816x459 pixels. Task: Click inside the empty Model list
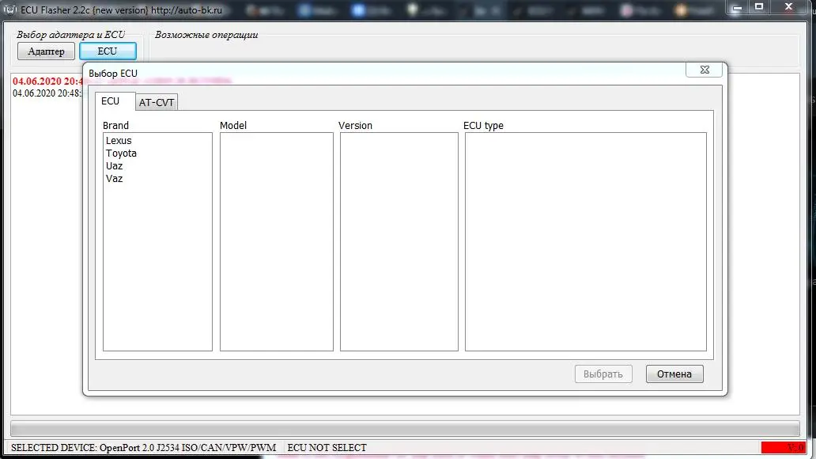pyautogui.click(x=276, y=241)
